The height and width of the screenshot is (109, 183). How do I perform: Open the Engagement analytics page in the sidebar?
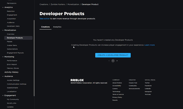point(12,15)
